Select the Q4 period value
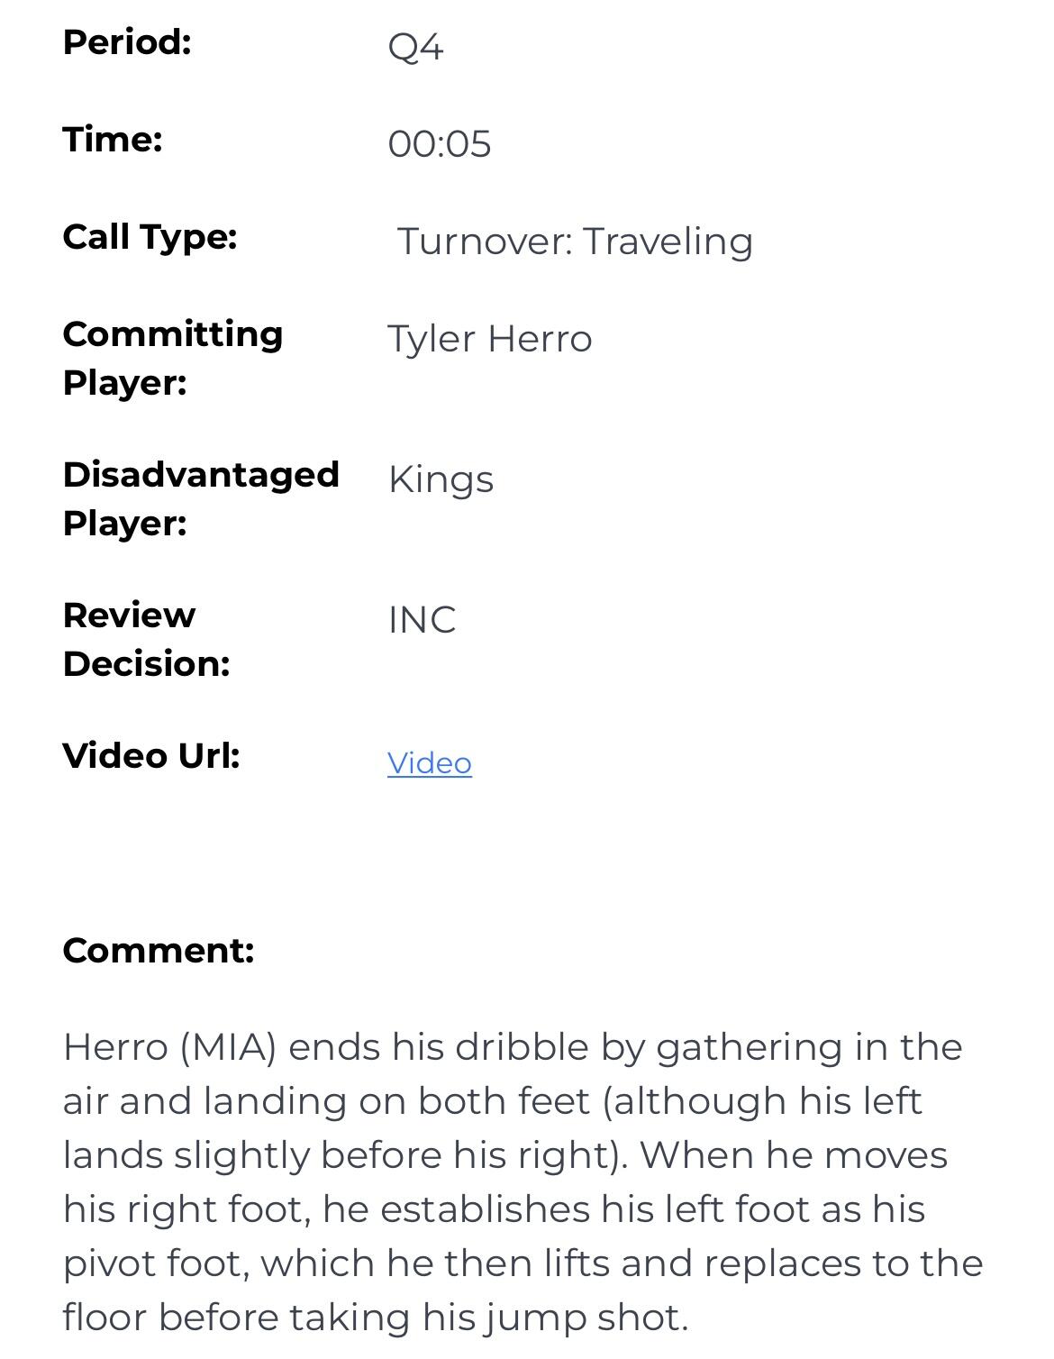 415,47
